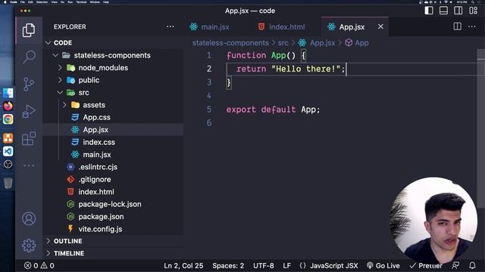This screenshot has height=272, width=485.
Task: Toggle secondary side bar layout icon
Action: (x=458, y=11)
